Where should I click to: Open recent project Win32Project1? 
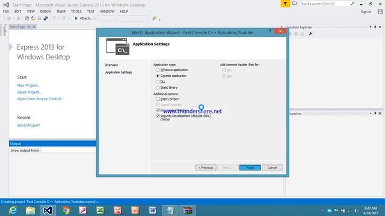tap(29, 125)
